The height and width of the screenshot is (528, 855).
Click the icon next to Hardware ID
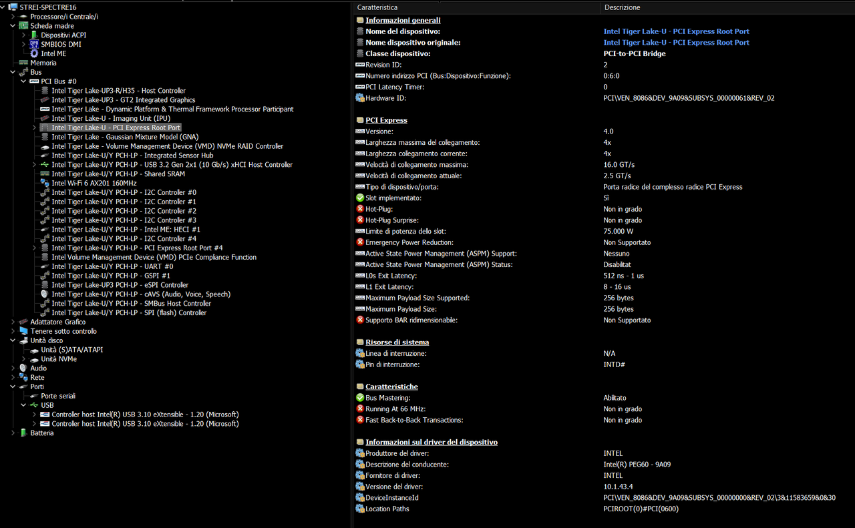360,98
